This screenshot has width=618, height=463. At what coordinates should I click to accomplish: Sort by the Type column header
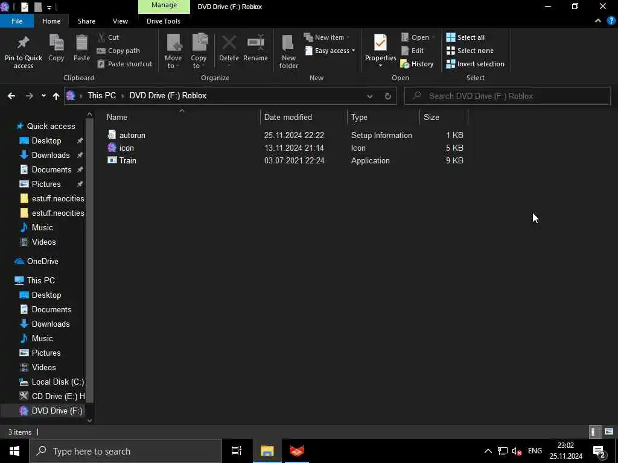tap(383, 118)
